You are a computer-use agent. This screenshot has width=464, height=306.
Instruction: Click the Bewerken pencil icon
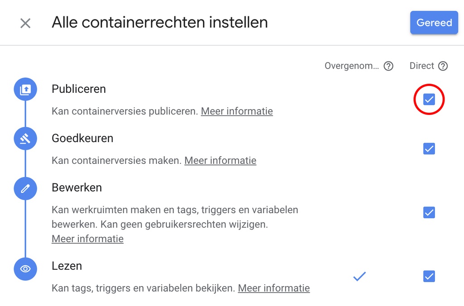(25, 188)
